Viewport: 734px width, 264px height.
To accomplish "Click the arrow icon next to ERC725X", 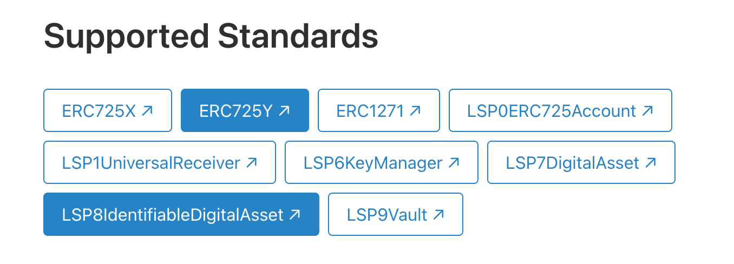I will [x=147, y=111].
